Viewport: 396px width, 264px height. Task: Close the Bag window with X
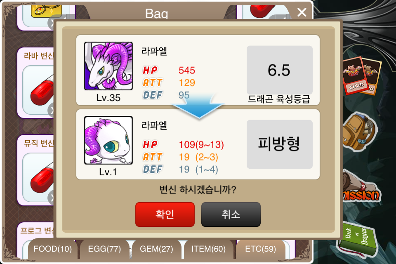302,12
